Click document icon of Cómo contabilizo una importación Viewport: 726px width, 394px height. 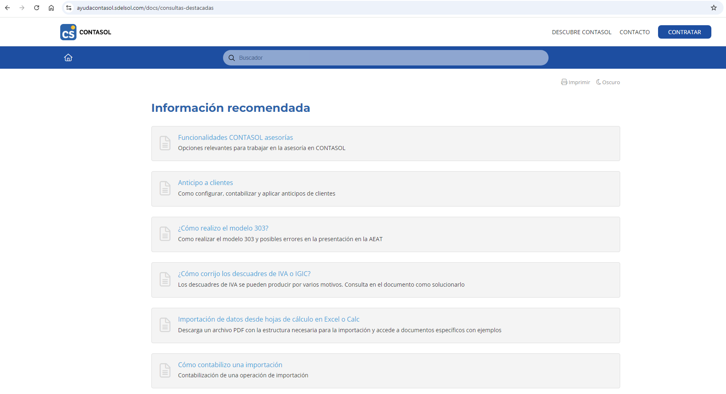(x=165, y=370)
